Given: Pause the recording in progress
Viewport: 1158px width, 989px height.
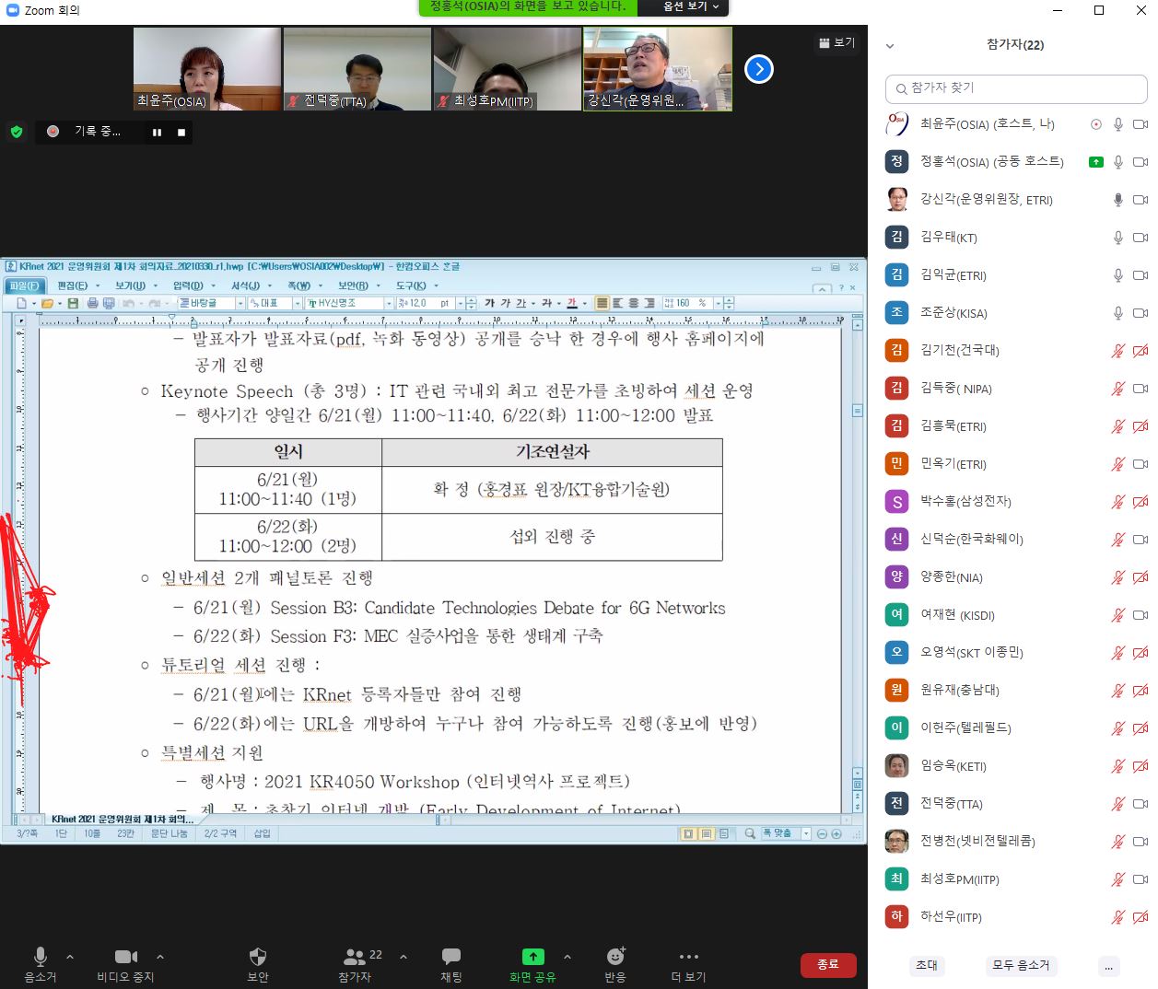Looking at the screenshot, I should pyautogui.click(x=157, y=133).
